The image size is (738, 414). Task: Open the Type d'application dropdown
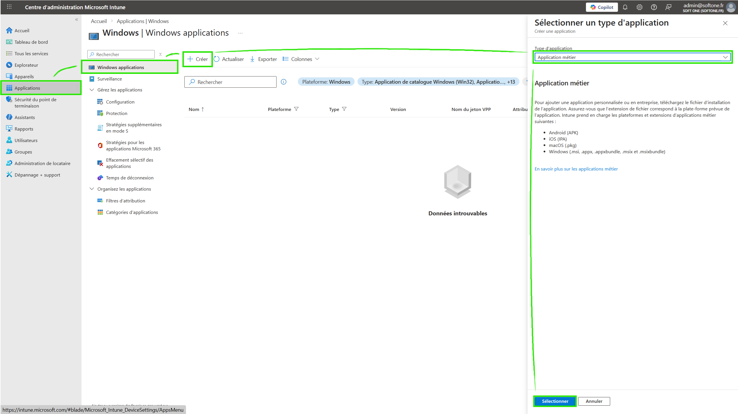tap(632, 57)
